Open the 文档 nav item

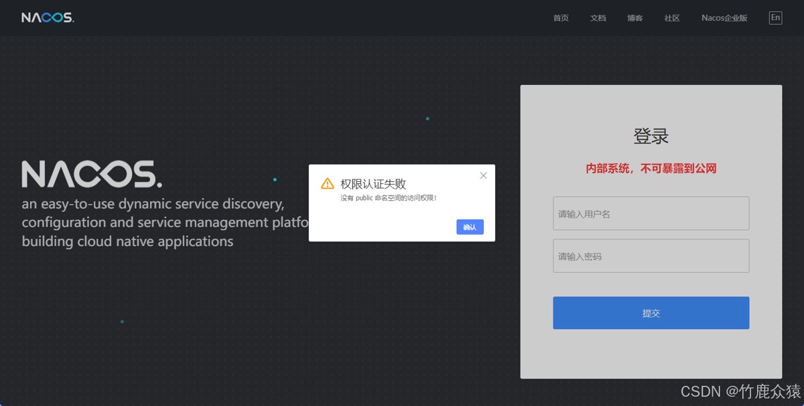[598, 18]
